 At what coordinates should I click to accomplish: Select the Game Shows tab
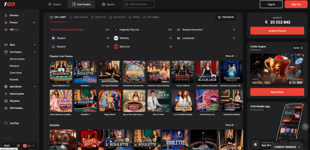78,17
